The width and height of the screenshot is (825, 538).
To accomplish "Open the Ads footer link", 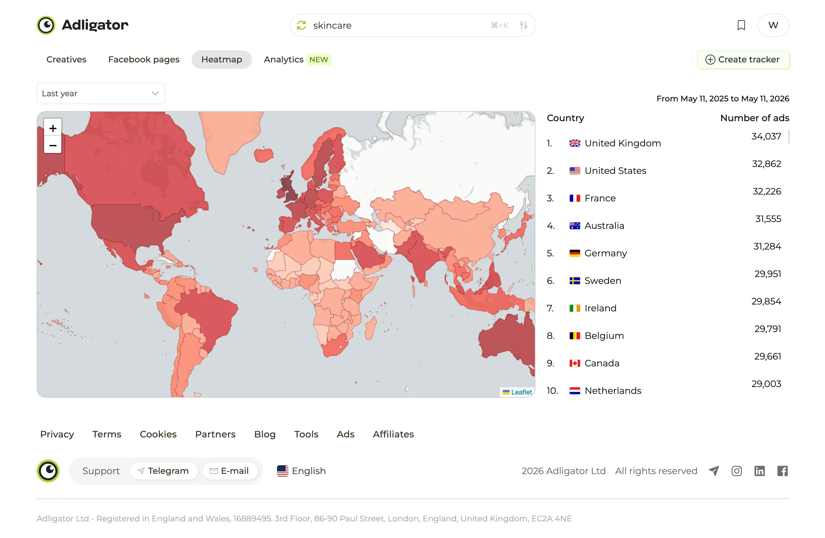I will (x=345, y=434).
